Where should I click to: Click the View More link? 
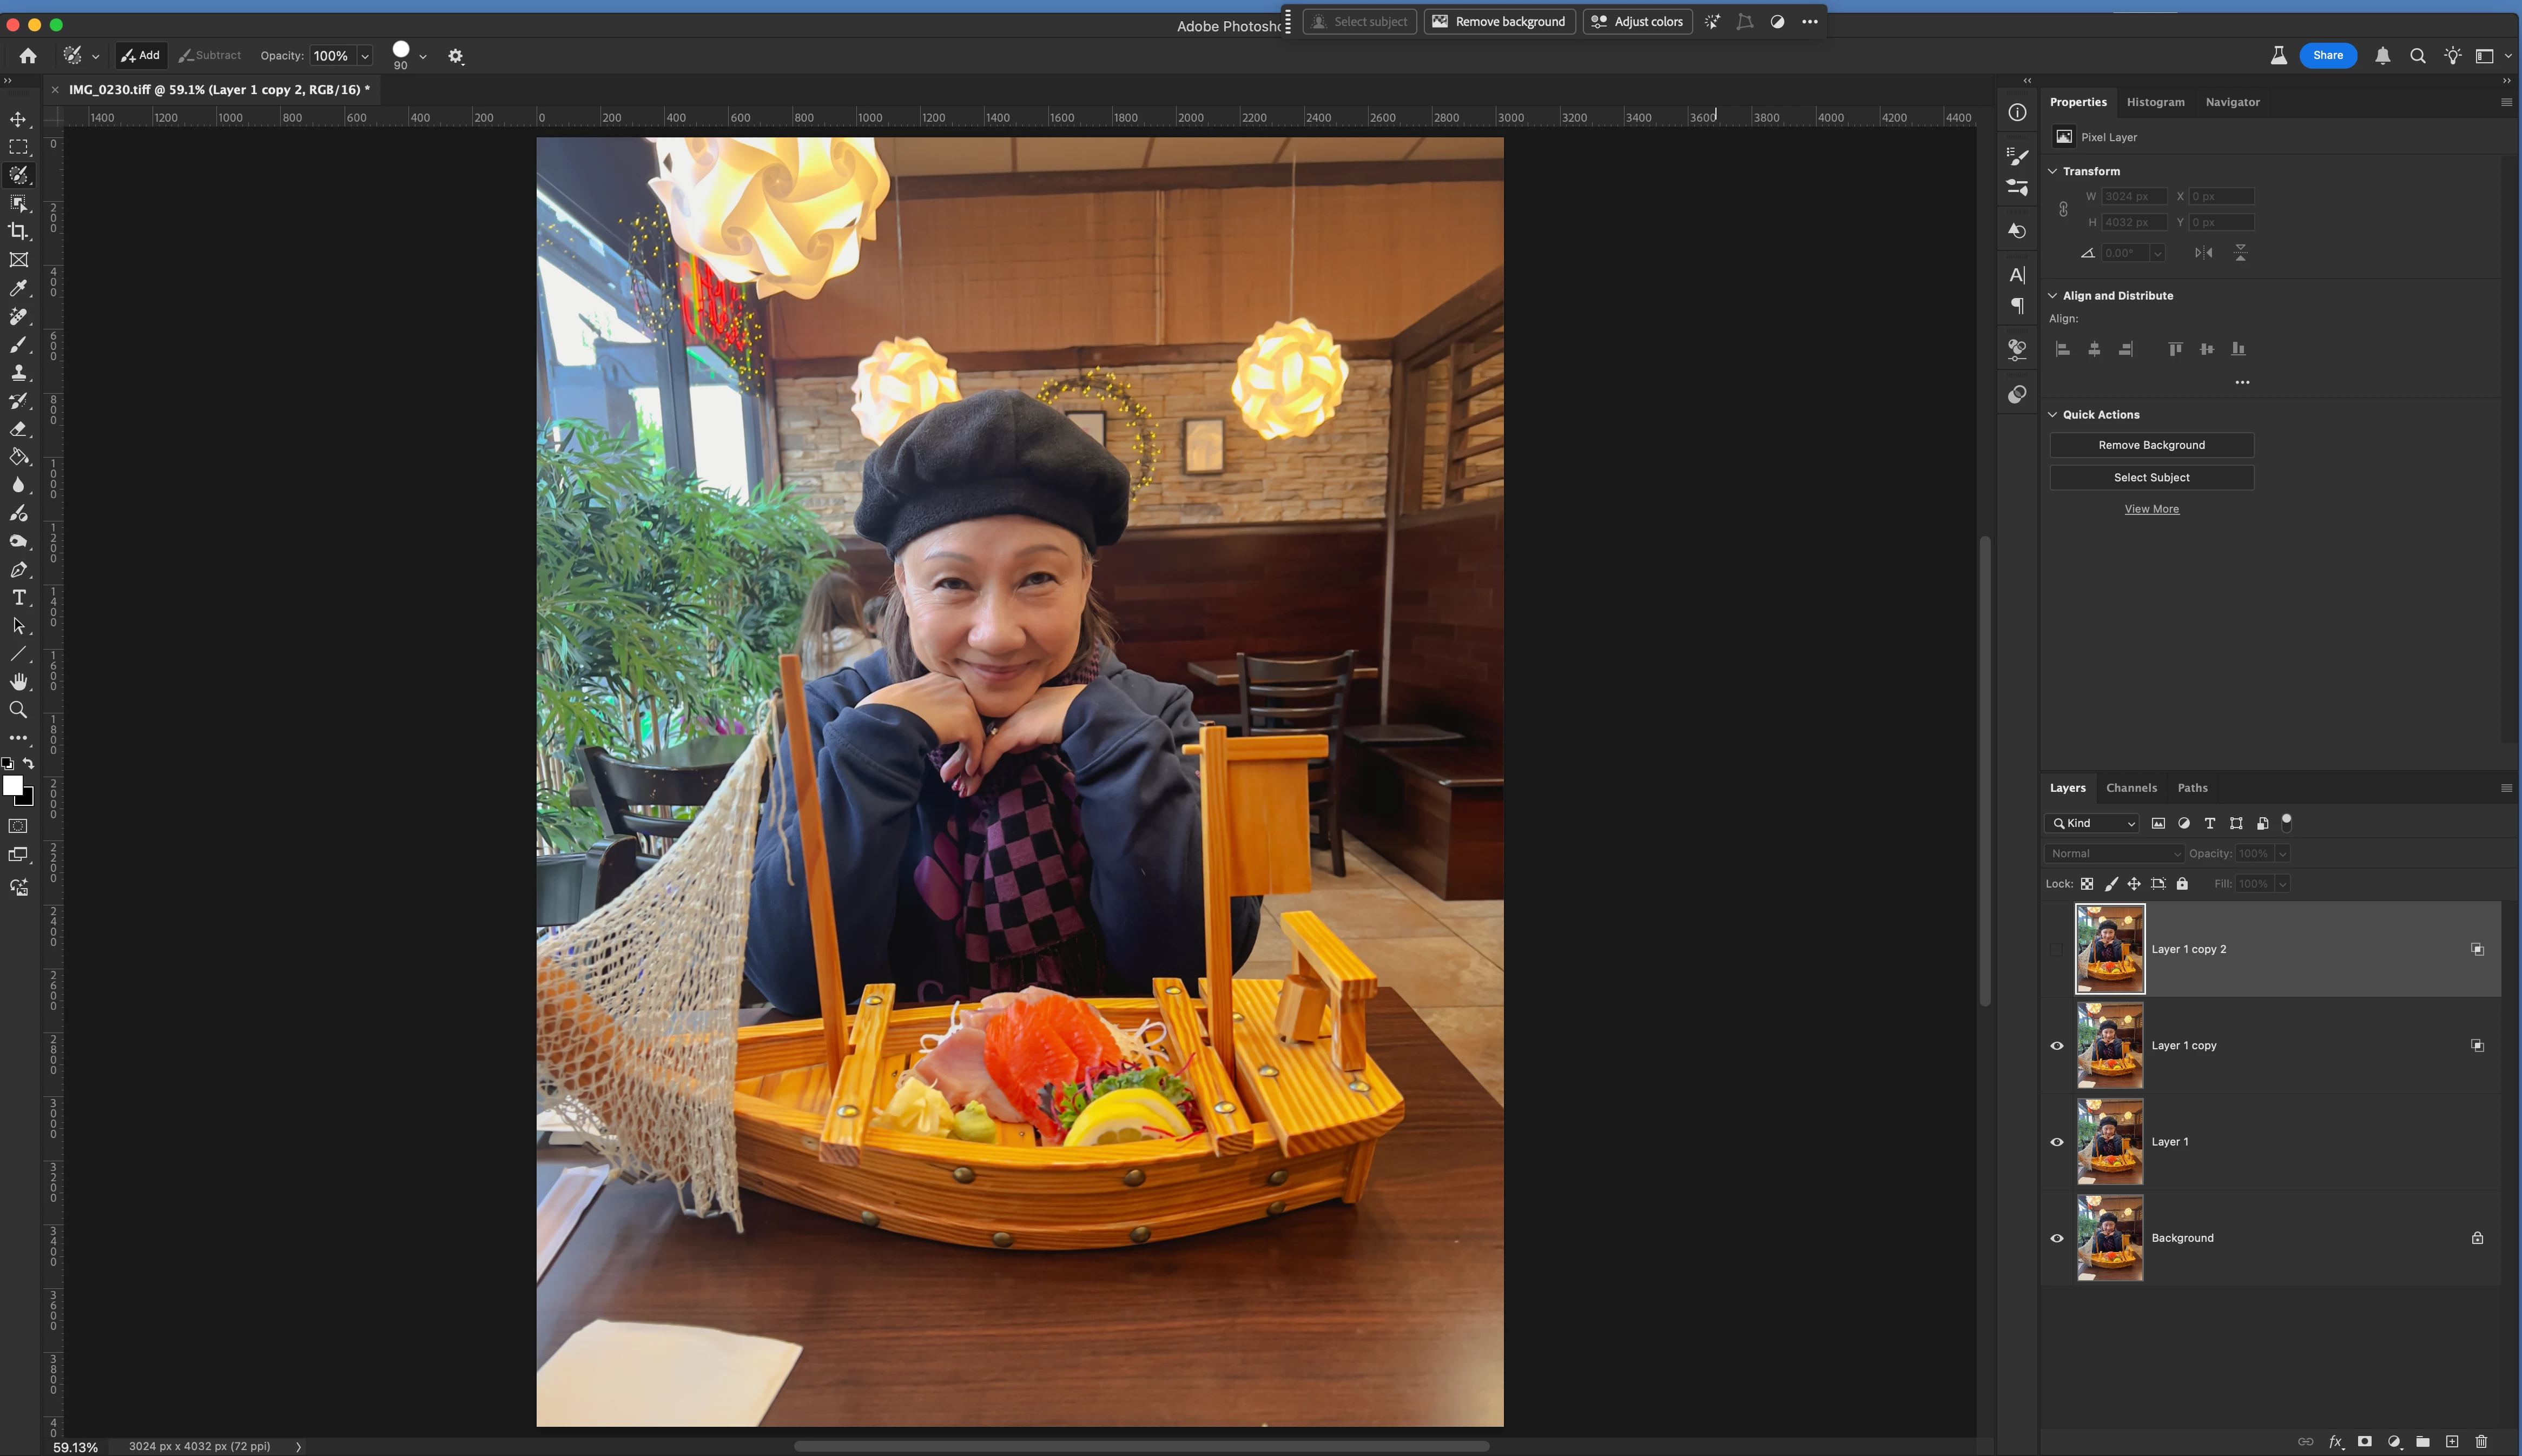click(2151, 509)
